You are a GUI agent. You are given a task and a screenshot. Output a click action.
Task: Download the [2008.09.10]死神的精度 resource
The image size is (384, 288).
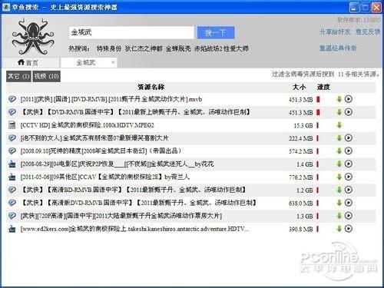[339, 151]
